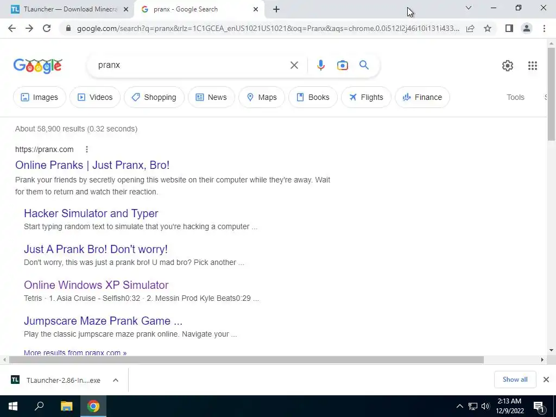556x417 pixels.
Task: Open File Explorer from taskbar
Action: coord(66,406)
